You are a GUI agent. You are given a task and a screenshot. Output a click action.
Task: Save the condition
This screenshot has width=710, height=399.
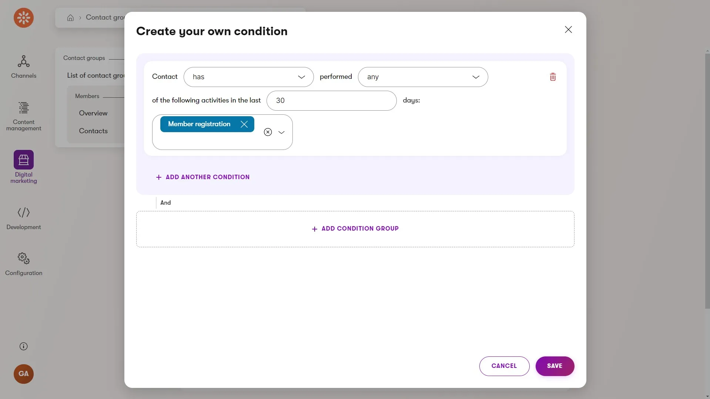[x=555, y=366]
